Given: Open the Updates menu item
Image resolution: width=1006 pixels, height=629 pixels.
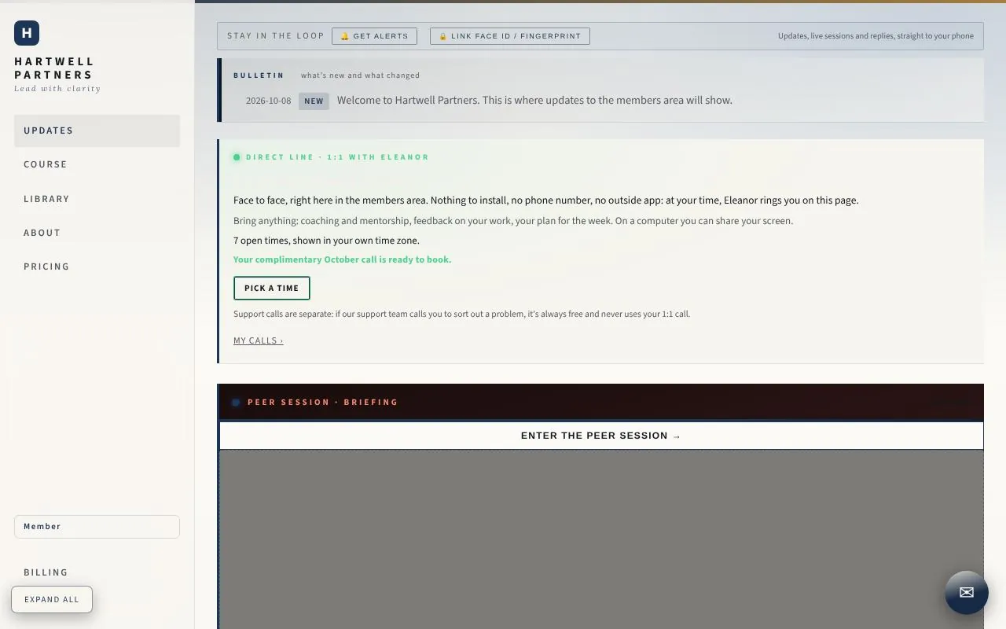Looking at the screenshot, I should click(x=97, y=131).
